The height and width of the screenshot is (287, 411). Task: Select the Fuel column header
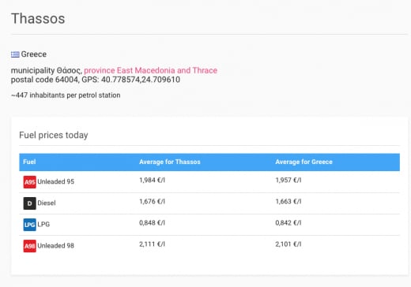tap(29, 162)
